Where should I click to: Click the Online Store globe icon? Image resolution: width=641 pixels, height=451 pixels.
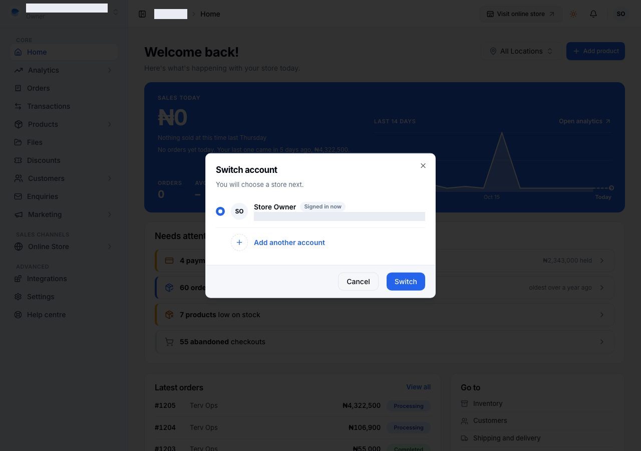[x=19, y=247]
